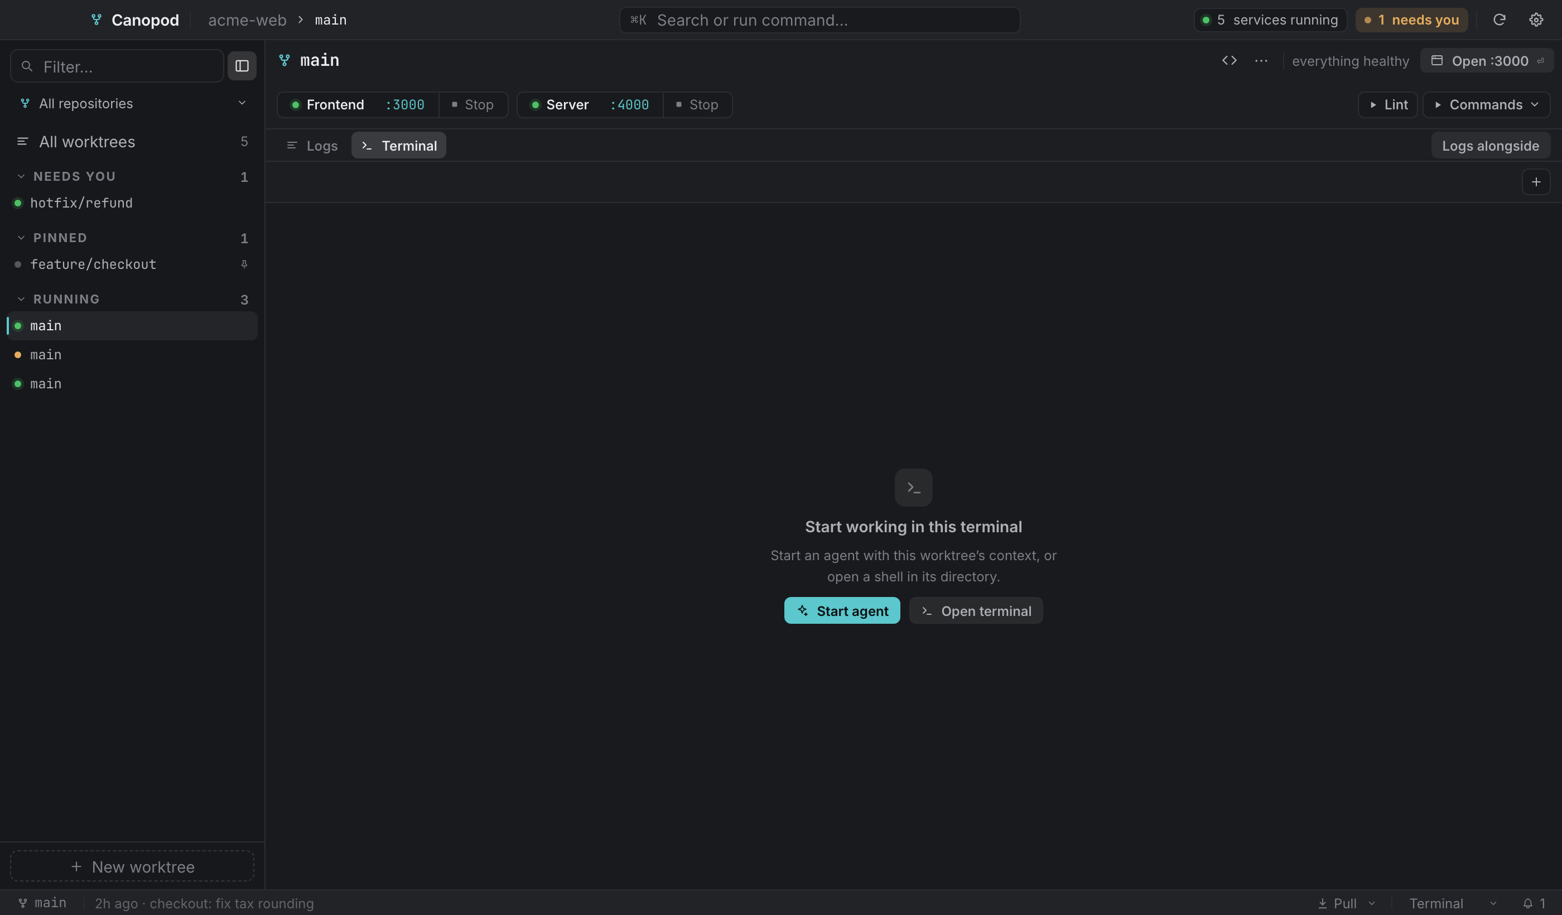Click Server port :4000 link

629,105
